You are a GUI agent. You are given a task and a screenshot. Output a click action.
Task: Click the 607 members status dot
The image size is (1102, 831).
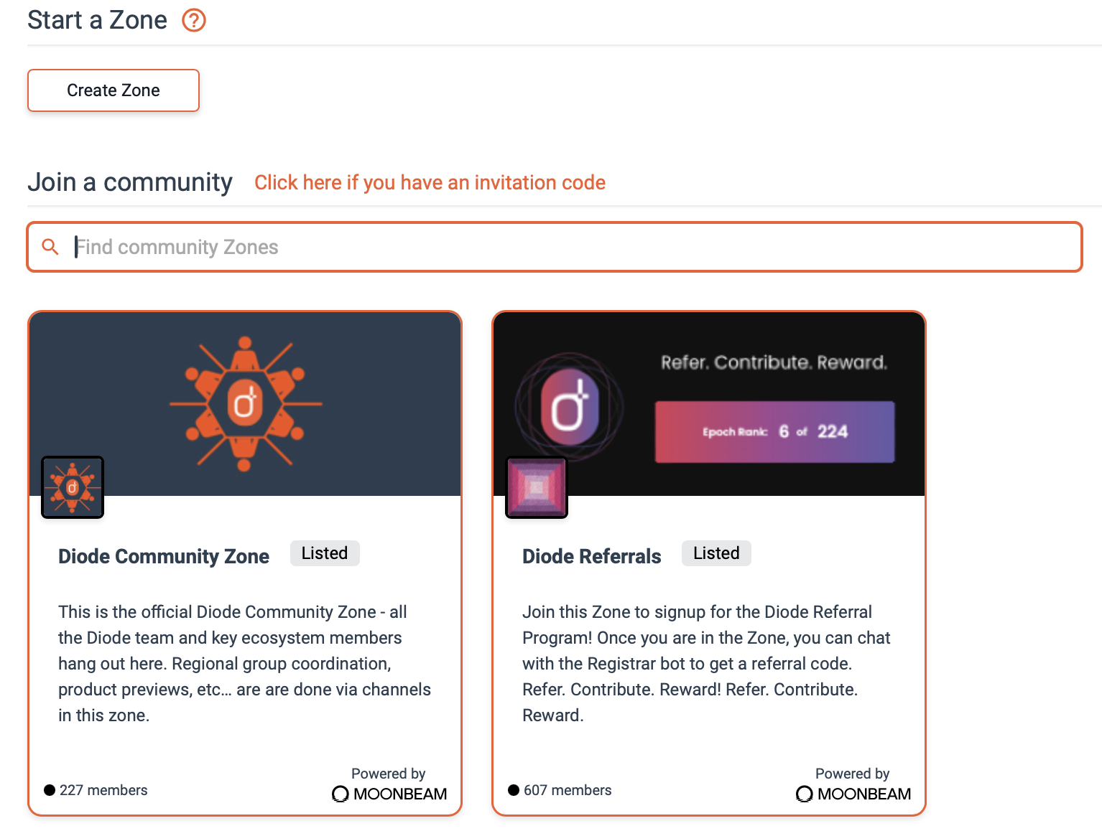click(514, 790)
